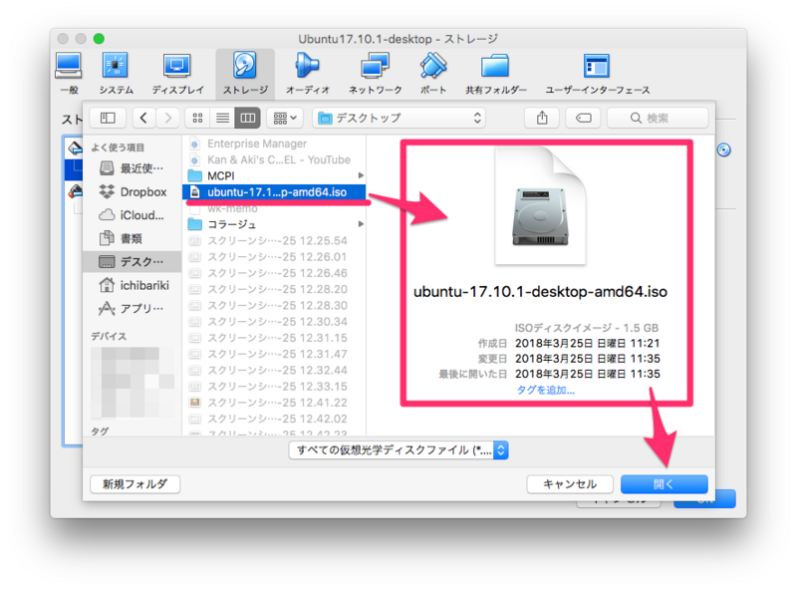The height and width of the screenshot is (590, 797).
Task: Open the ディスプレイ (Display) settings tab
Action: coord(177,73)
